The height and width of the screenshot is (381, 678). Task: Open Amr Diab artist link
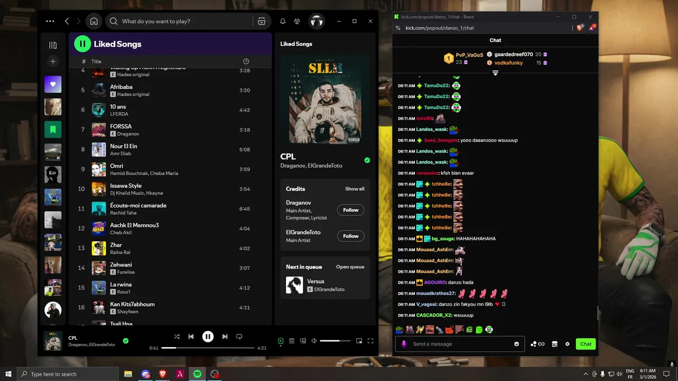120,153
